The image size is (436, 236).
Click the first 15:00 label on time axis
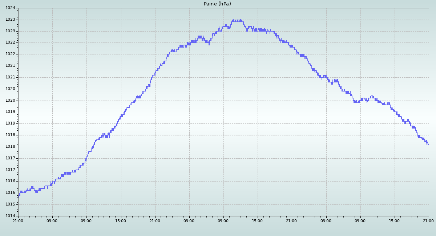[121, 221]
